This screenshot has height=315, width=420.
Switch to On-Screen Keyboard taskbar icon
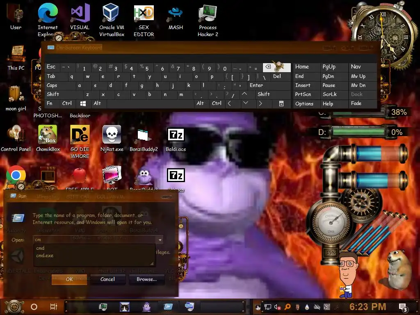(x=189, y=306)
